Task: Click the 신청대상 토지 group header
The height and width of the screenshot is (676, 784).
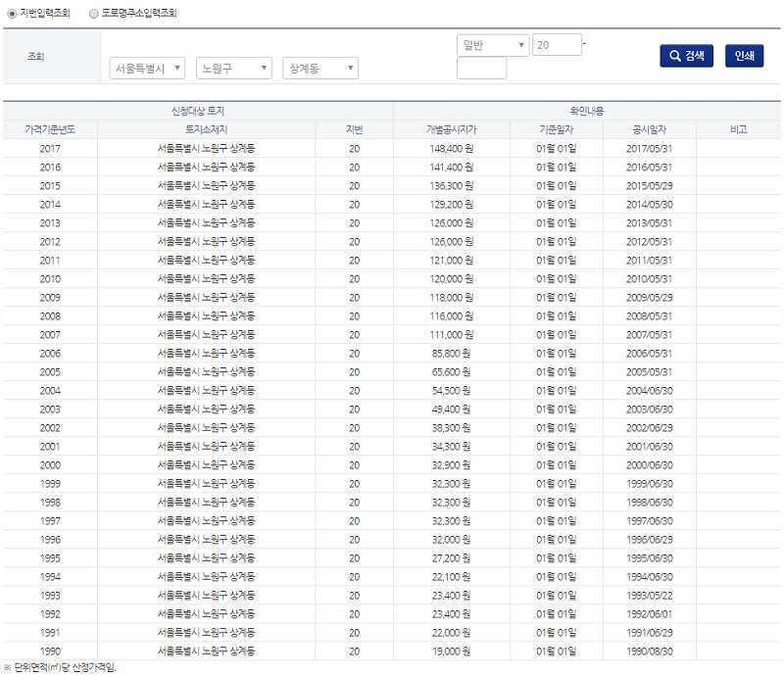Action: tap(198, 111)
